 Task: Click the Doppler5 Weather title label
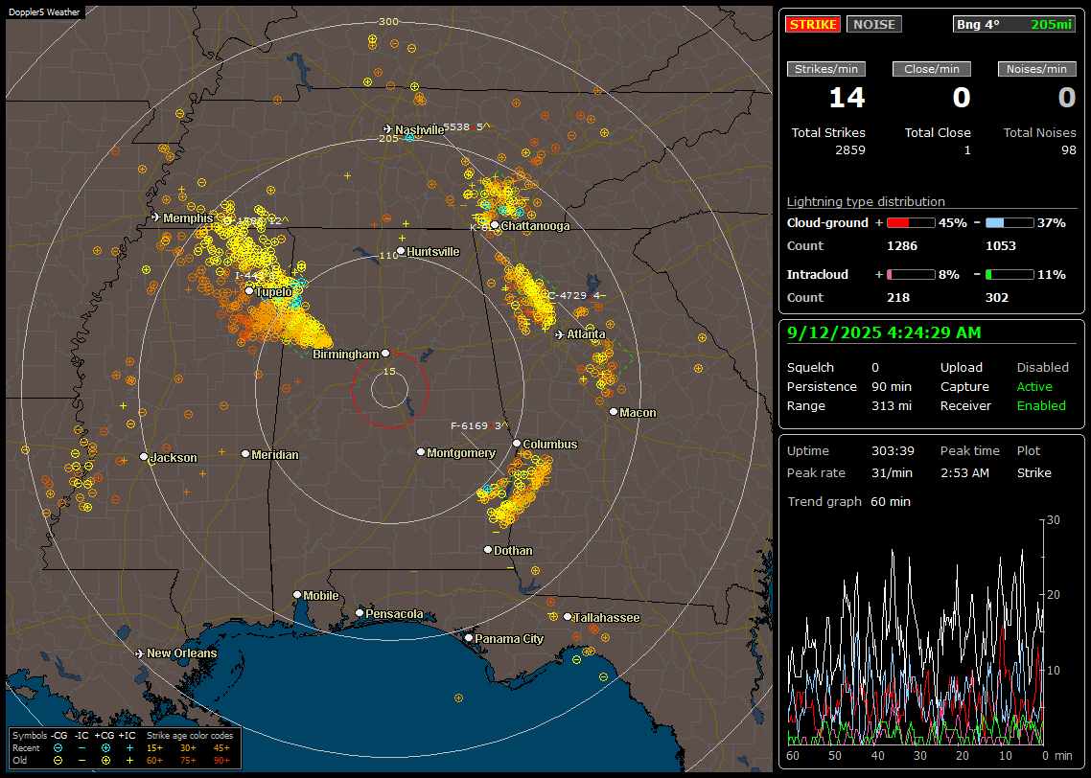coord(44,11)
